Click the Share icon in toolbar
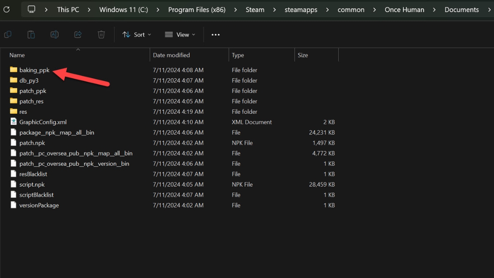This screenshot has height=278, width=494. [x=78, y=35]
